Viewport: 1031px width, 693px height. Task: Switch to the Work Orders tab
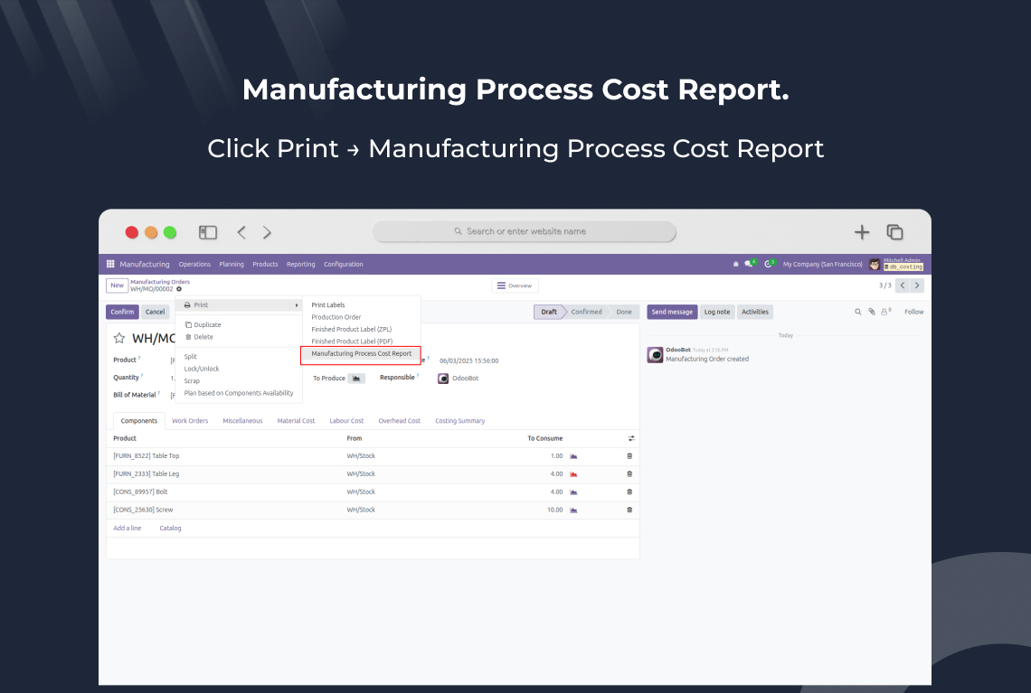[x=190, y=421]
